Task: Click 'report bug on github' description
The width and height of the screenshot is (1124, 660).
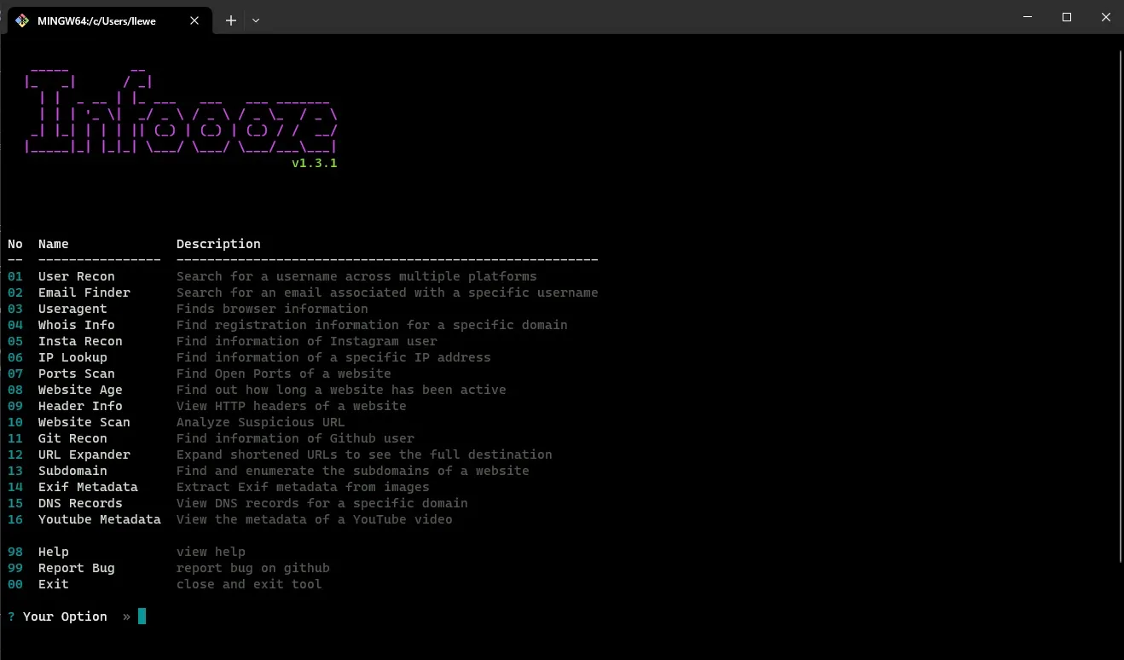Action: tap(253, 568)
